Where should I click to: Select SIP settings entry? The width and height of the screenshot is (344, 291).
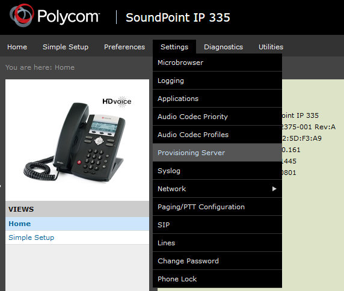(x=218, y=225)
